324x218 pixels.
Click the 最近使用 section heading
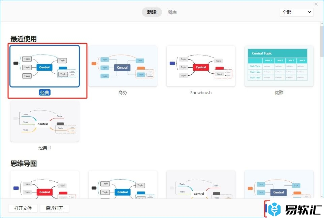(24, 39)
